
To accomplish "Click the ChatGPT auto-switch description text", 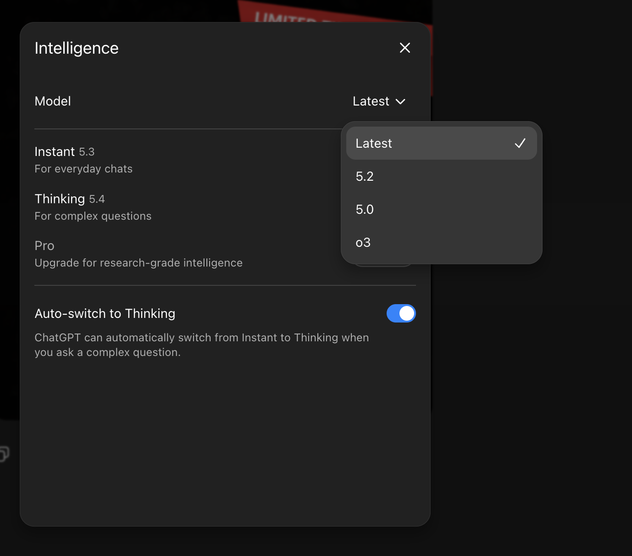I will [201, 345].
